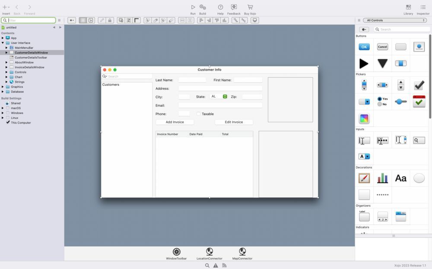Click the Address text field
Image resolution: width=432 pixels, height=269 pixels.
tap(220, 88)
